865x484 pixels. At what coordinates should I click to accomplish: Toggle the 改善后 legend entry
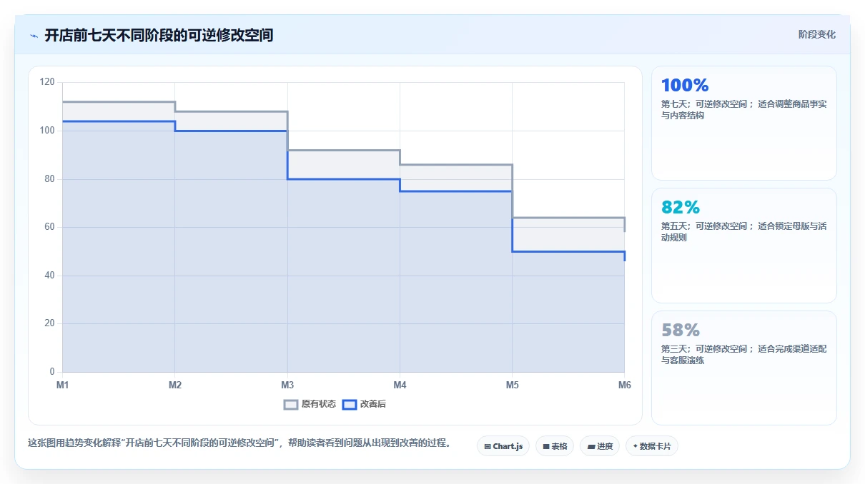tap(364, 404)
